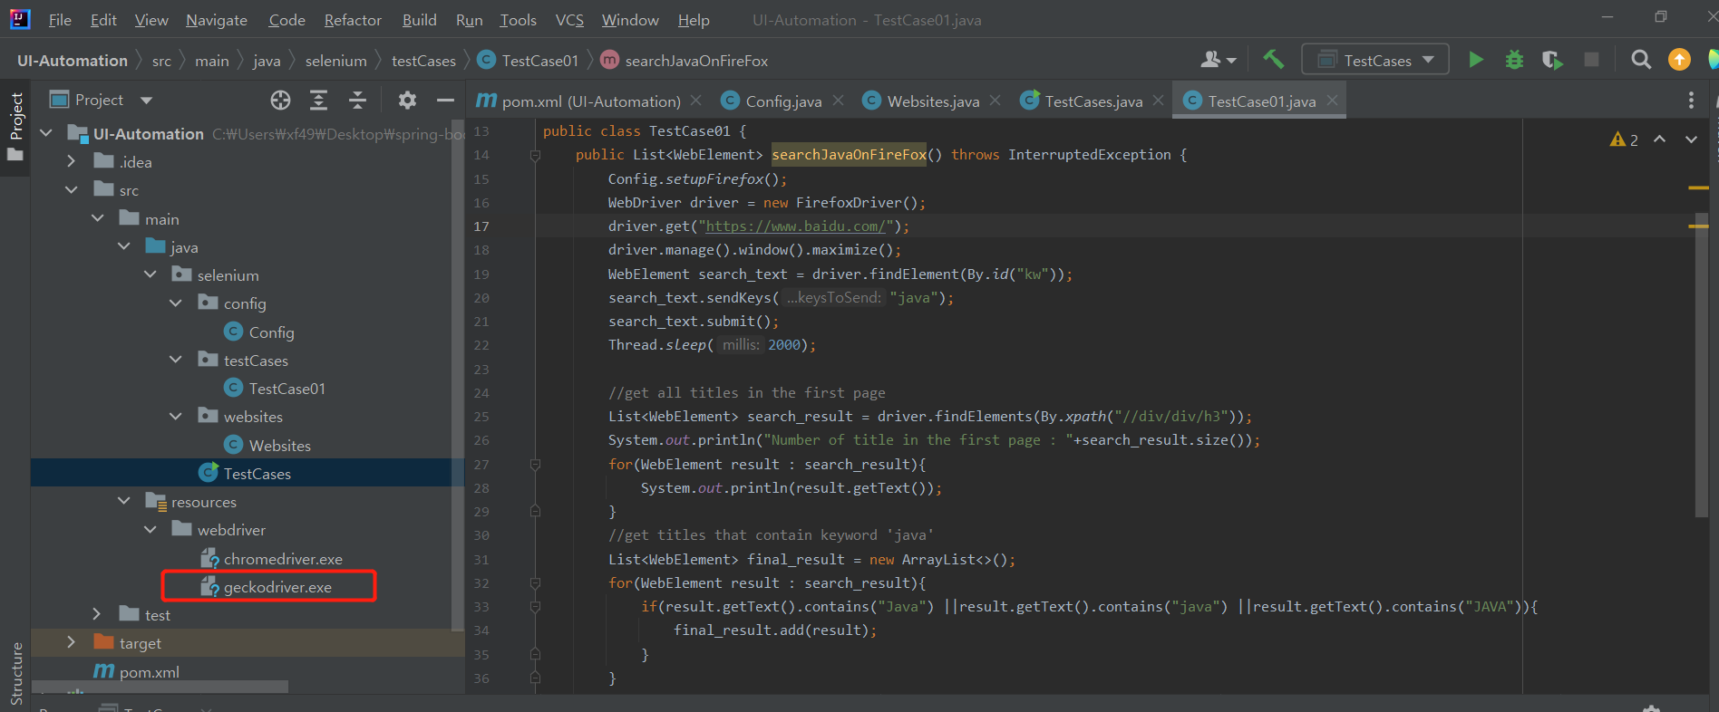Collapse the selenium package node
Image resolution: width=1719 pixels, height=712 pixels.
(150, 274)
